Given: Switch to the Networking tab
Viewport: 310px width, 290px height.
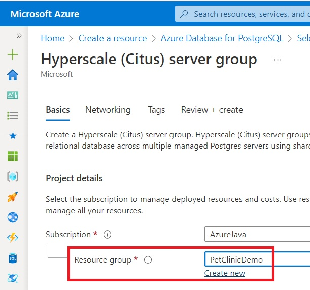Looking at the screenshot, I should pyautogui.click(x=108, y=110).
